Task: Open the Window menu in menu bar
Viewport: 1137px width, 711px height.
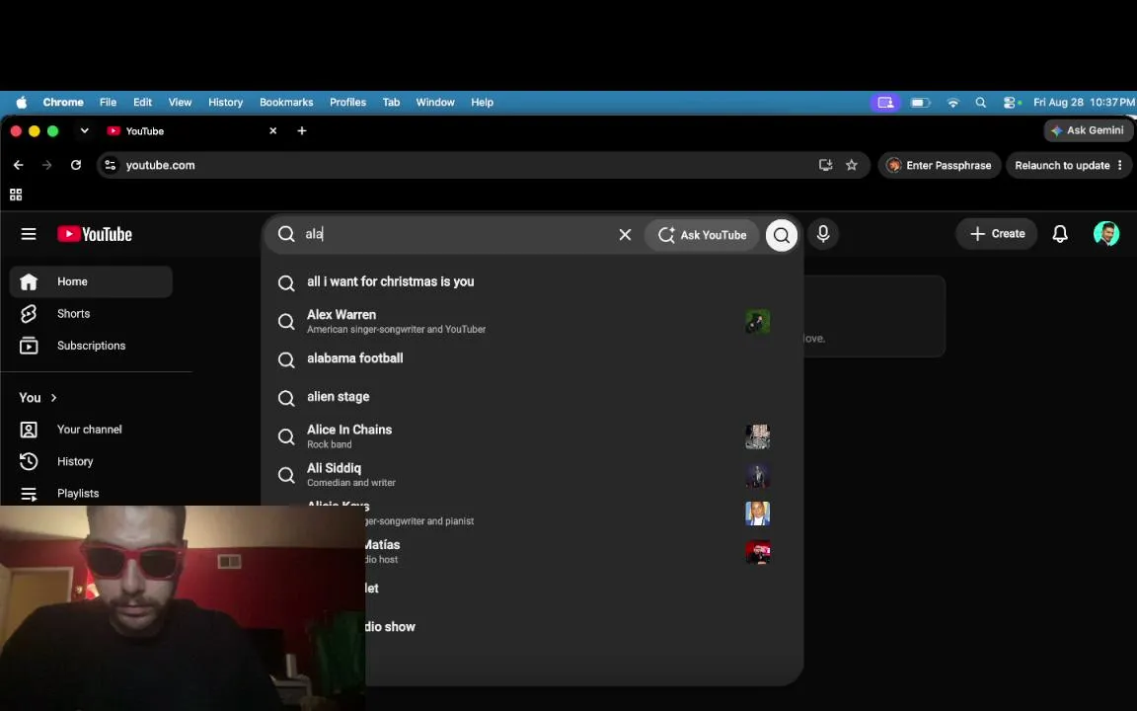Action: click(435, 103)
